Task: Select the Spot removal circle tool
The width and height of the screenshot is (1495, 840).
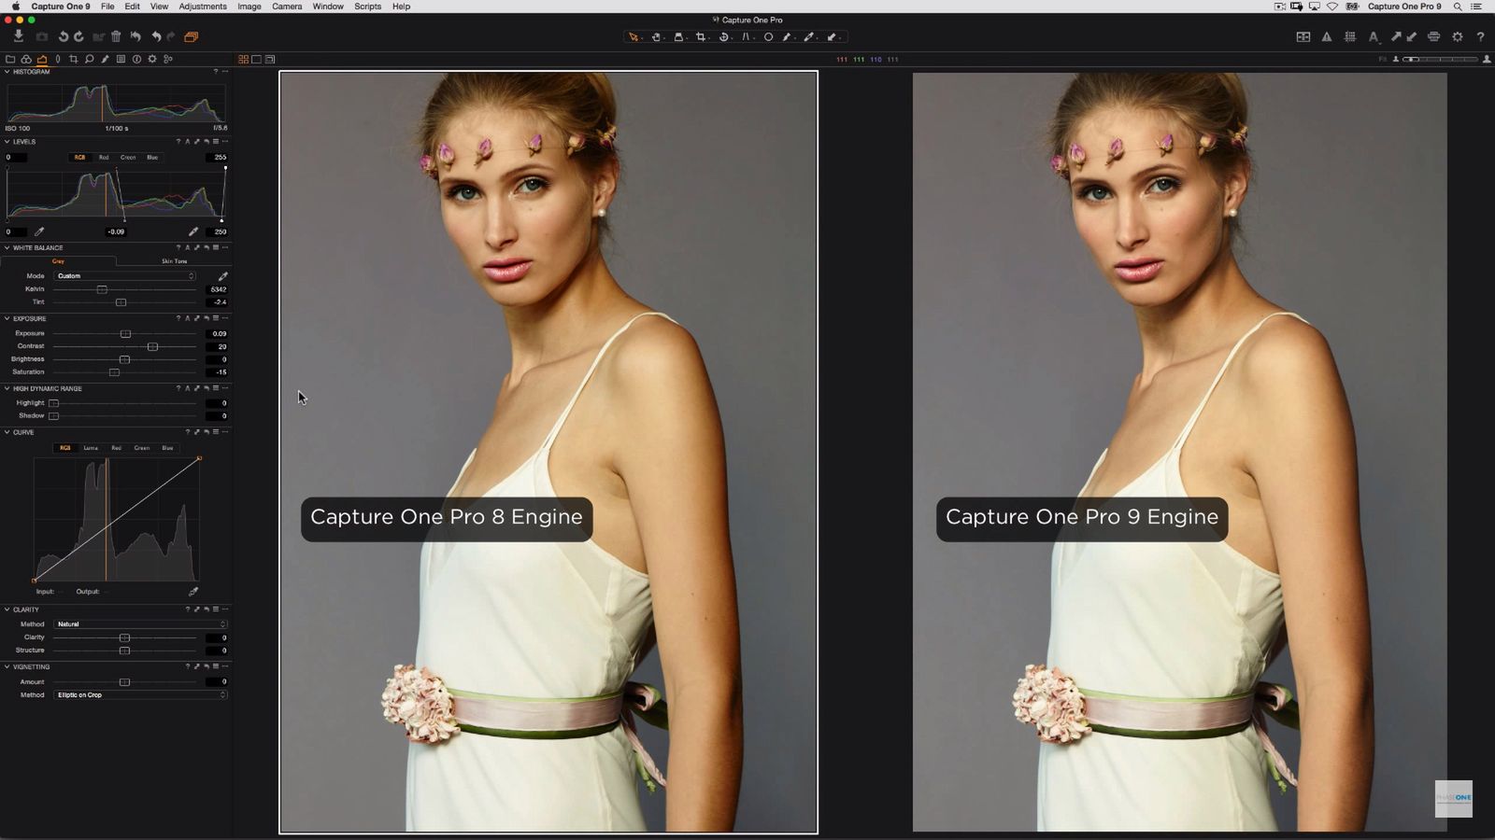Action: point(769,37)
